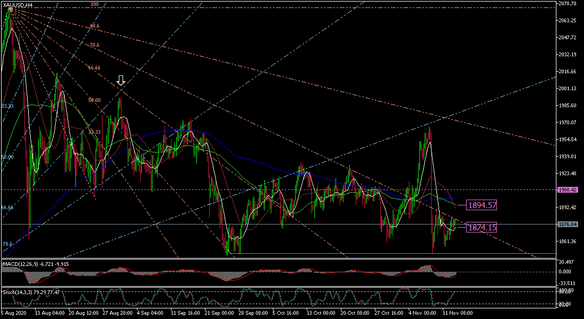The height and width of the screenshot is (319, 584).
Task: Click the XAUUSD,H4 chart title
Action: click(18, 5)
